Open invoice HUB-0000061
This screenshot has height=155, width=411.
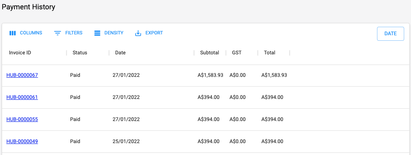pyautogui.click(x=22, y=97)
